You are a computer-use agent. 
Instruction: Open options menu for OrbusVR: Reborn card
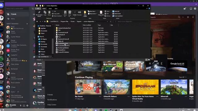click(129, 97)
